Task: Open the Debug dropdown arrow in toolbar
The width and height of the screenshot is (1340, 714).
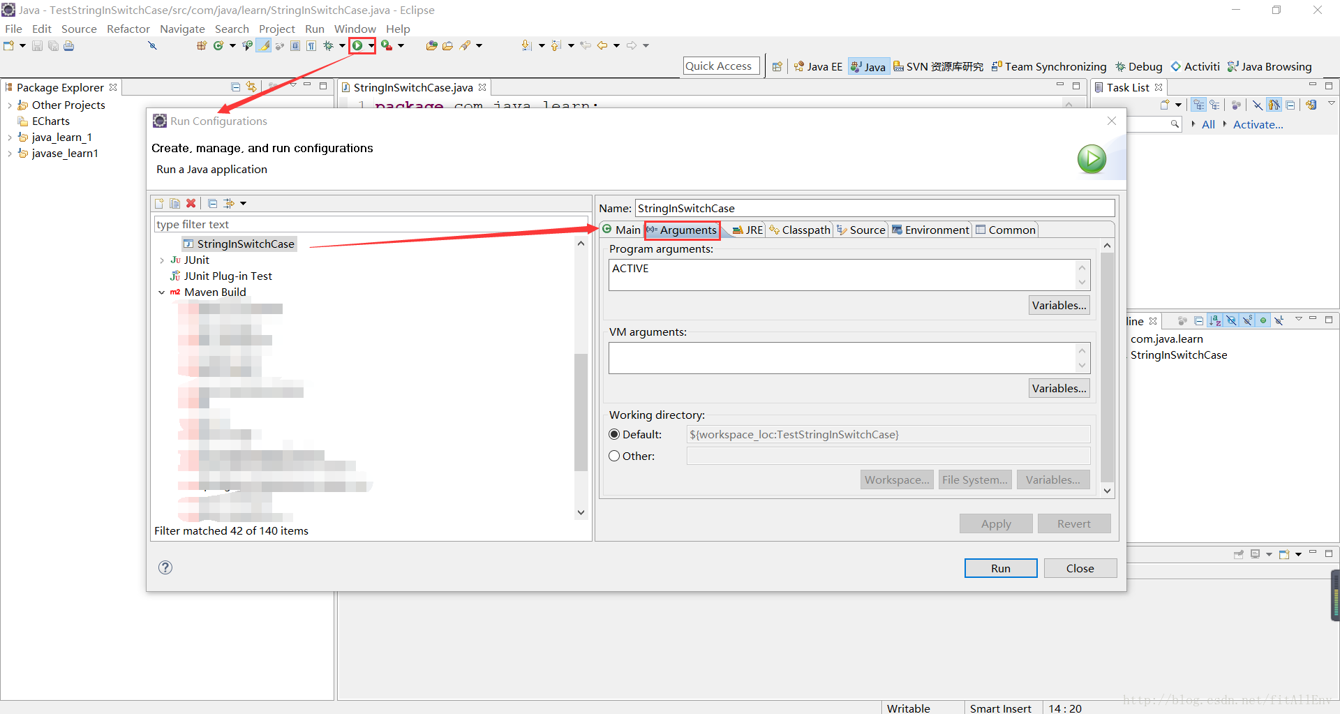Action: click(342, 46)
